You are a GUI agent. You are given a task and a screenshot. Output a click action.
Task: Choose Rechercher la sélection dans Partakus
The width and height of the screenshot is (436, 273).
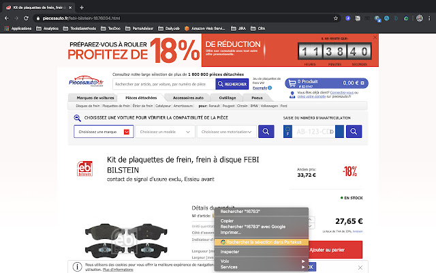point(262,242)
